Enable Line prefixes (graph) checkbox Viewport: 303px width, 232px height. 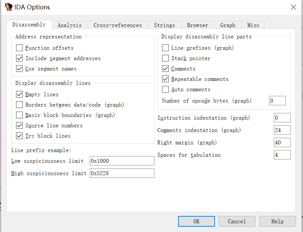165,48
